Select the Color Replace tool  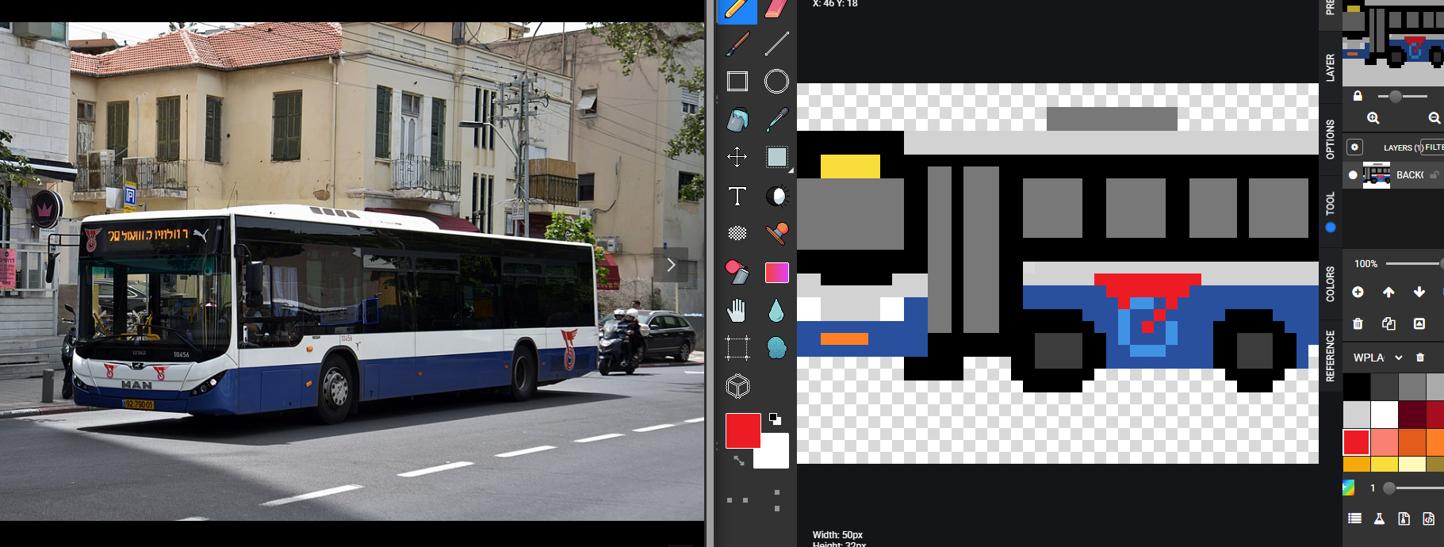pyautogui.click(x=737, y=272)
